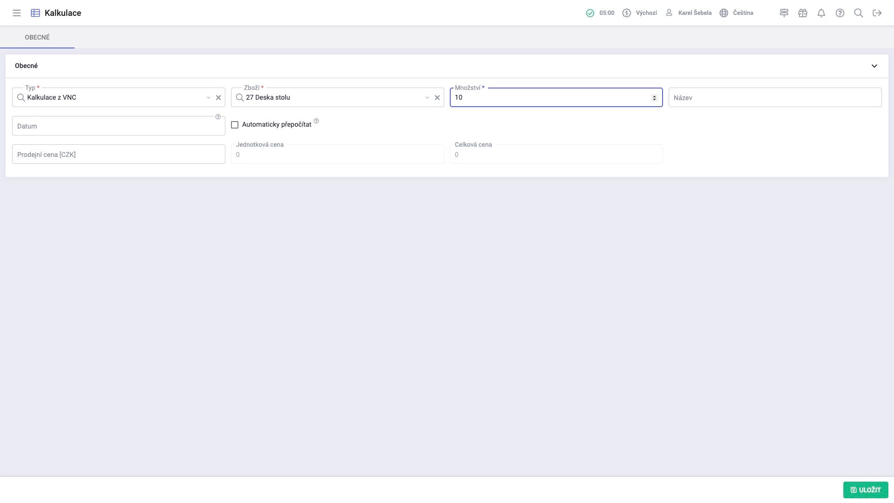Click the Prodejní cena [CZK] field
894x503 pixels.
click(x=119, y=155)
